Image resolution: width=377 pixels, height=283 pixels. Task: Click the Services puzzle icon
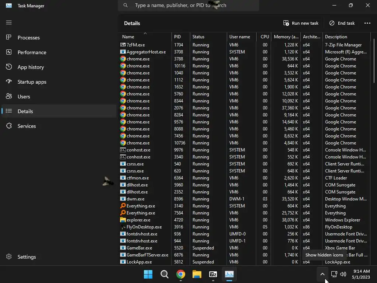[x=9, y=126]
